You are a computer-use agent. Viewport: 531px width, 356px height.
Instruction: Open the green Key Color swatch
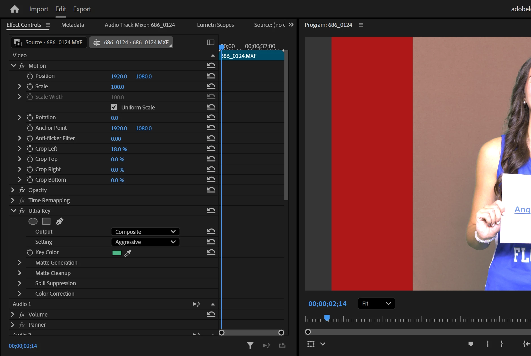pos(117,253)
